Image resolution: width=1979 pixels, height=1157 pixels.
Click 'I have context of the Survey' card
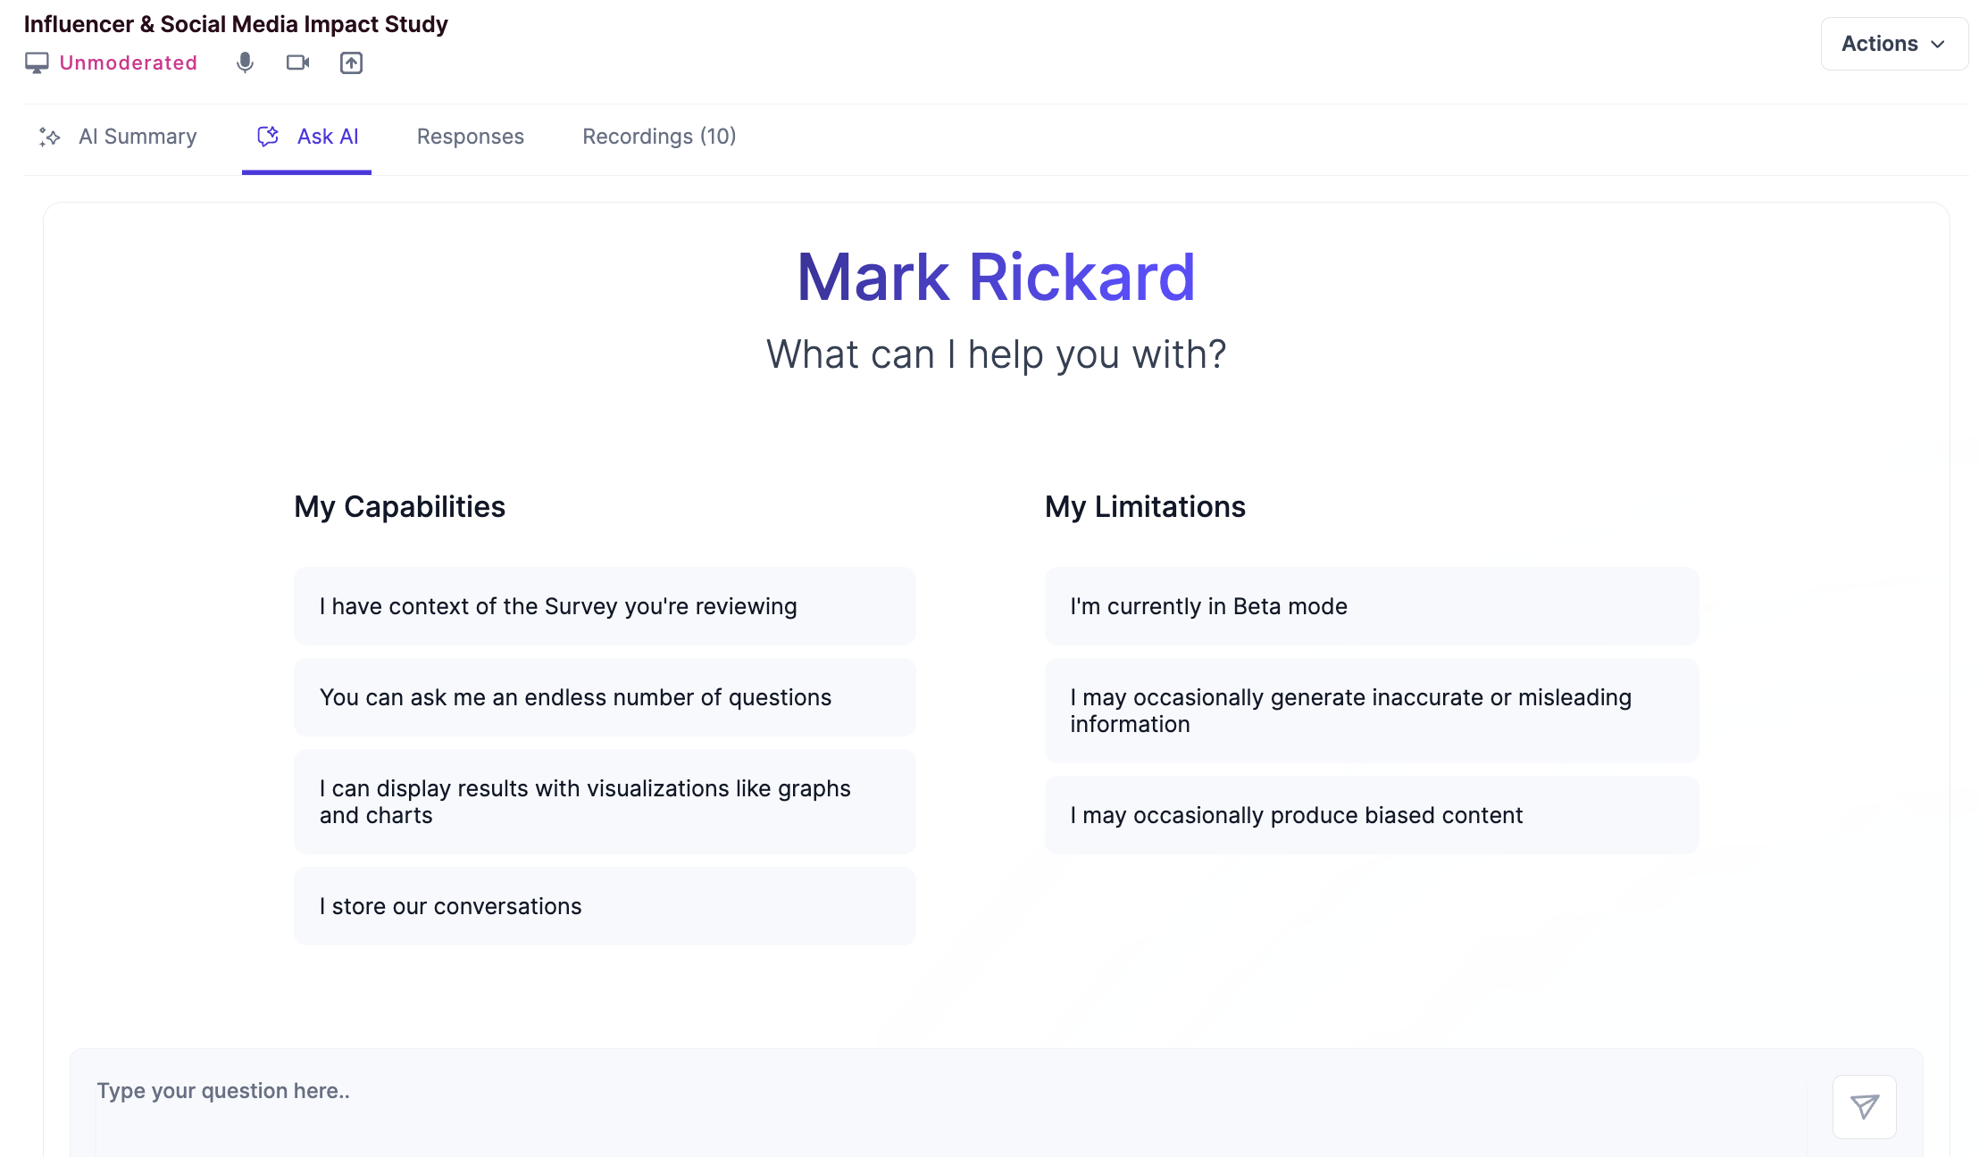pos(605,606)
